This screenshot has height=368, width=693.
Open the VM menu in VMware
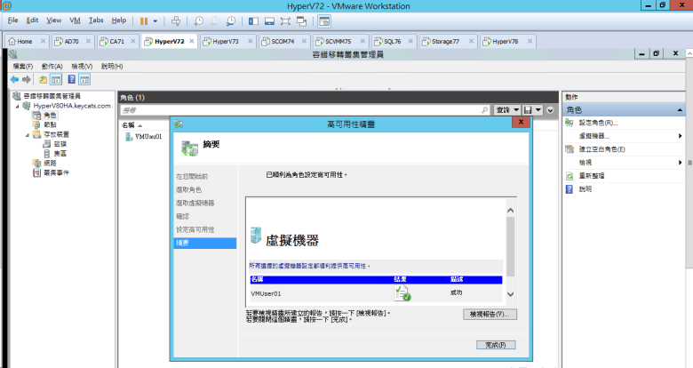pos(75,20)
